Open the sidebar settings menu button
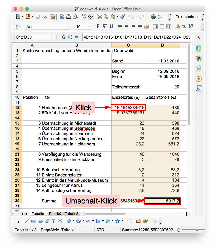The width and height of the screenshot is (216, 250). 199,37
